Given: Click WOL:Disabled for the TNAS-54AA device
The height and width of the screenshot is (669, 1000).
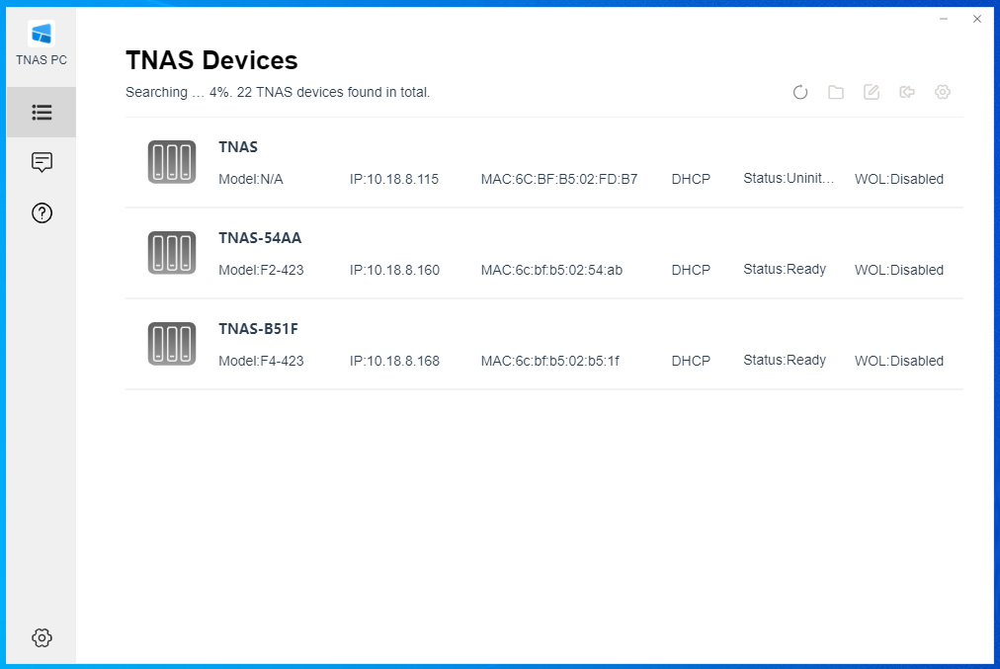Looking at the screenshot, I should point(898,270).
